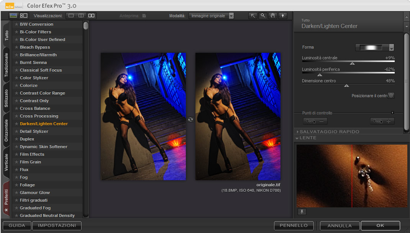Switch to split preview view
410x233 pixels.
81,16
